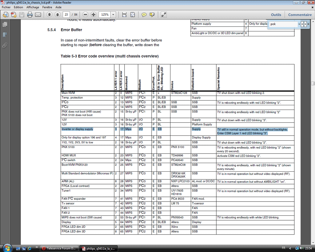Go to the next page with the down arrow

coord(58,14)
